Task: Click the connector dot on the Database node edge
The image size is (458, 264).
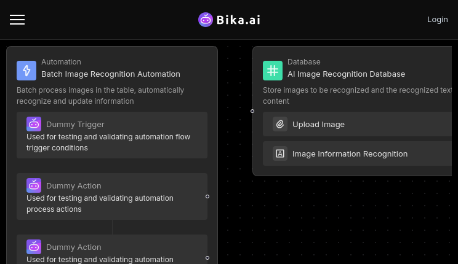Action: pyautogui.click(x=252, y=111)
